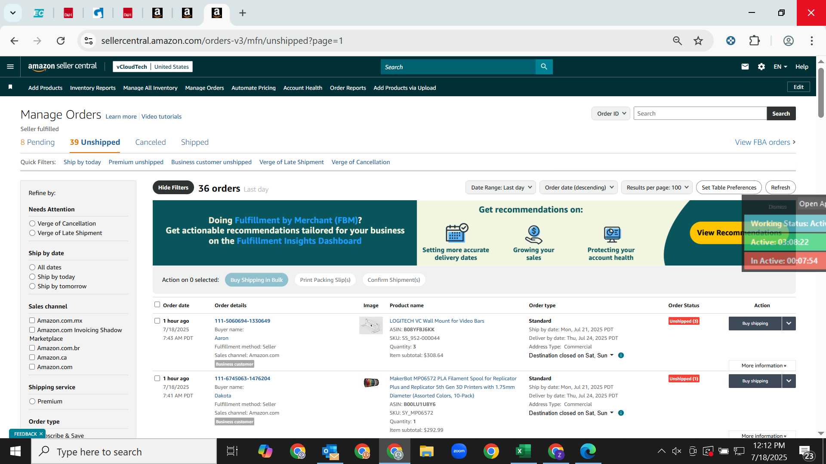The width and height of the screenshot is (826, 464).
Task: Open the Seller Central hamburger menu
Action: click(x=10, y=67)
